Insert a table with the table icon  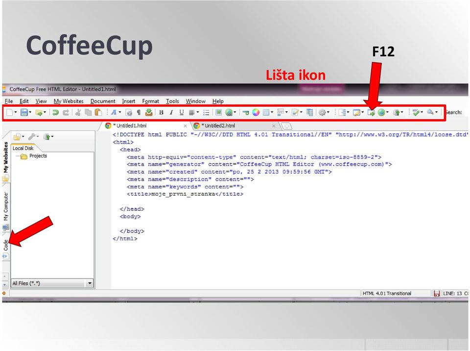pyautogui.click(x=266, y=113)
